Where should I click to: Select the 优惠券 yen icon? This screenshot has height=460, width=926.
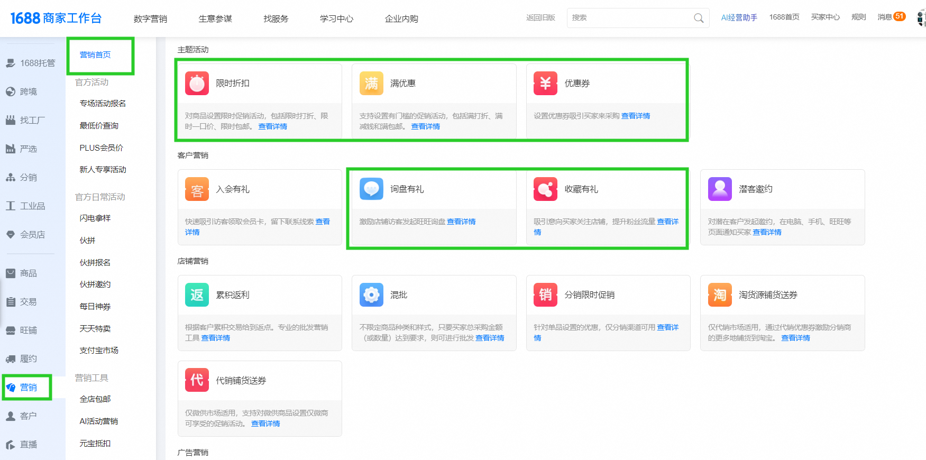tap(545, 84)
